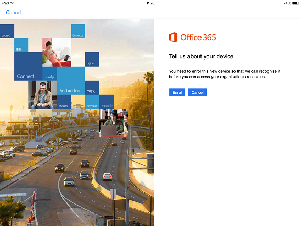Click photo of man with phone
This screenshot has width=301, height=226.
[42, 95]
